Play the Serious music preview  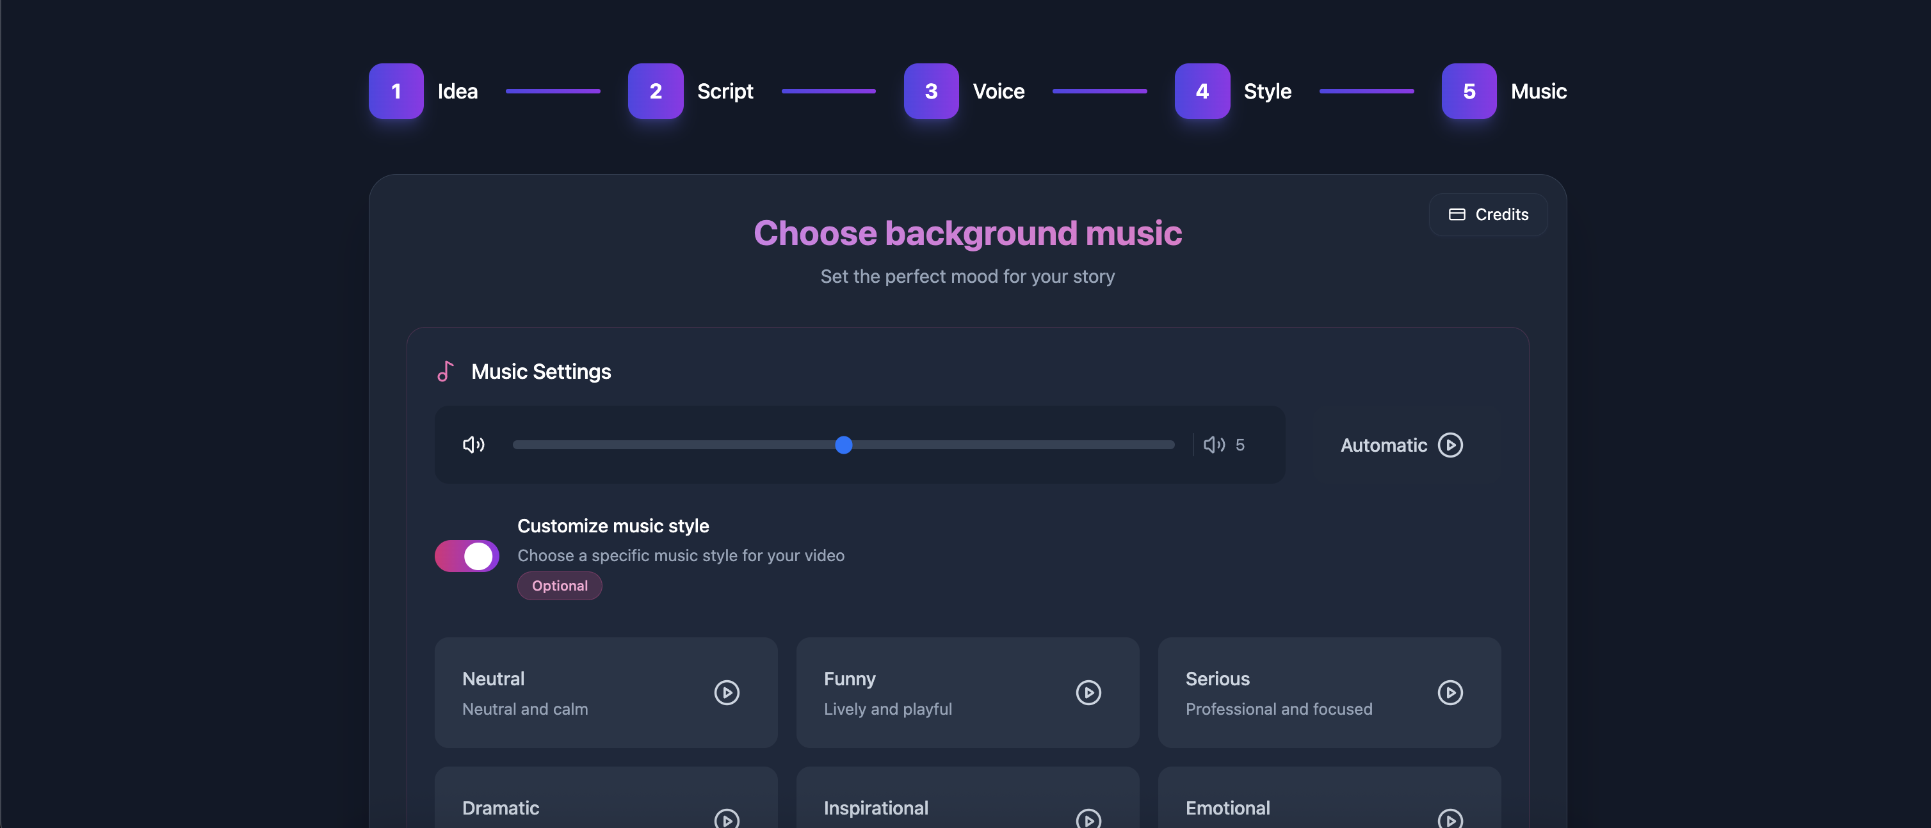[1450, 692]
